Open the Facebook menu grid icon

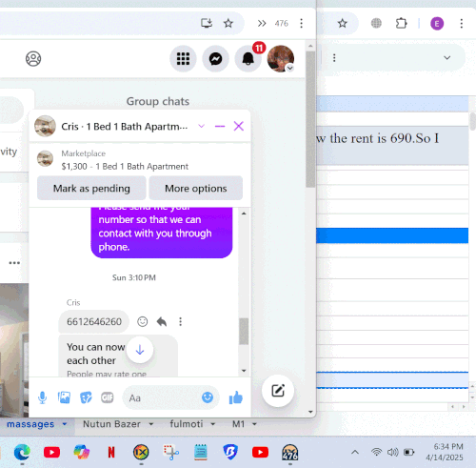click(183, 59)
